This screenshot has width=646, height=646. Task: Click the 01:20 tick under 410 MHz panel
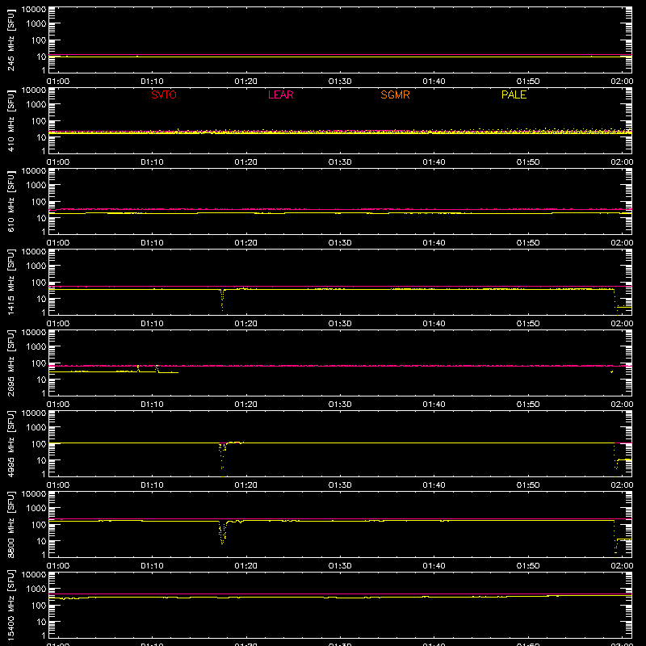(x=246, y=162)
